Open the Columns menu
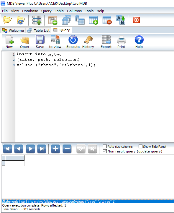 [x=74, y=11]
